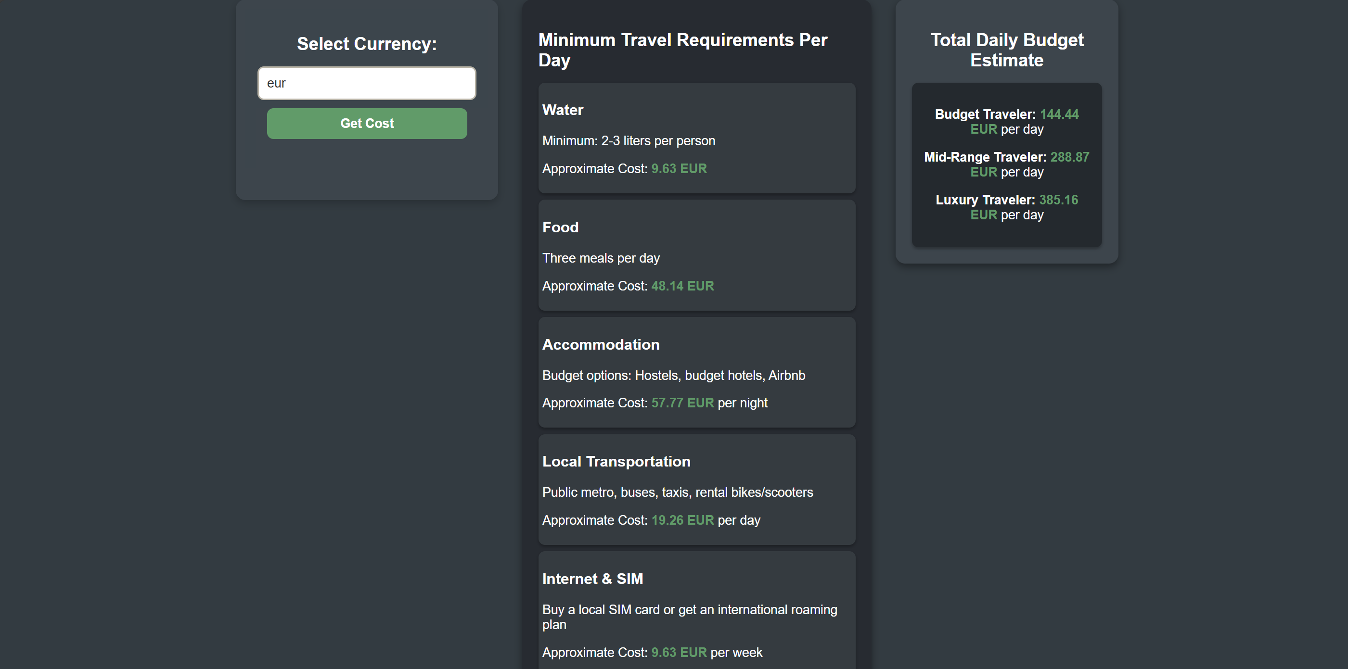Click the Food cost 48.14 EUR
The height and width of the screenshot is (669, 1348).
[x=682, y=286]
